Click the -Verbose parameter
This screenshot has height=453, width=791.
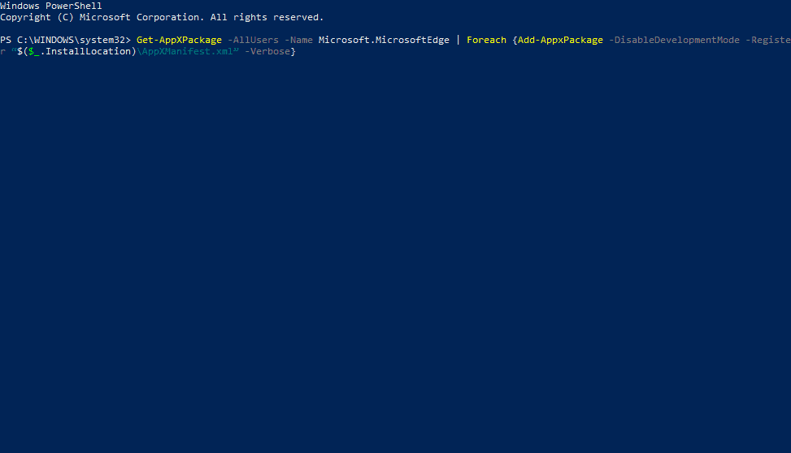[267, 52]
